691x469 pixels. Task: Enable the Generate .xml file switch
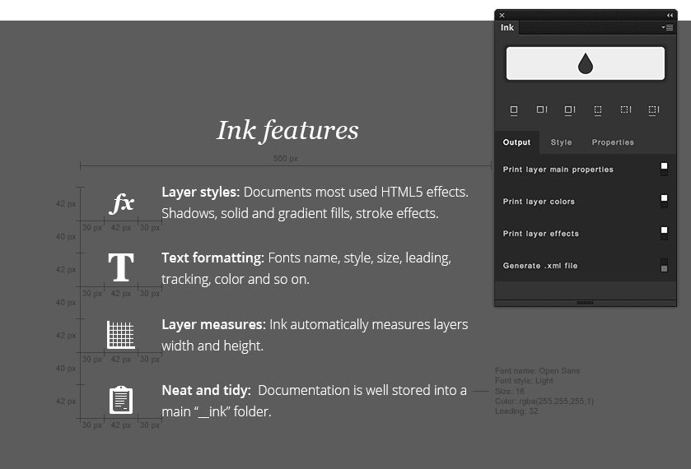664,266
